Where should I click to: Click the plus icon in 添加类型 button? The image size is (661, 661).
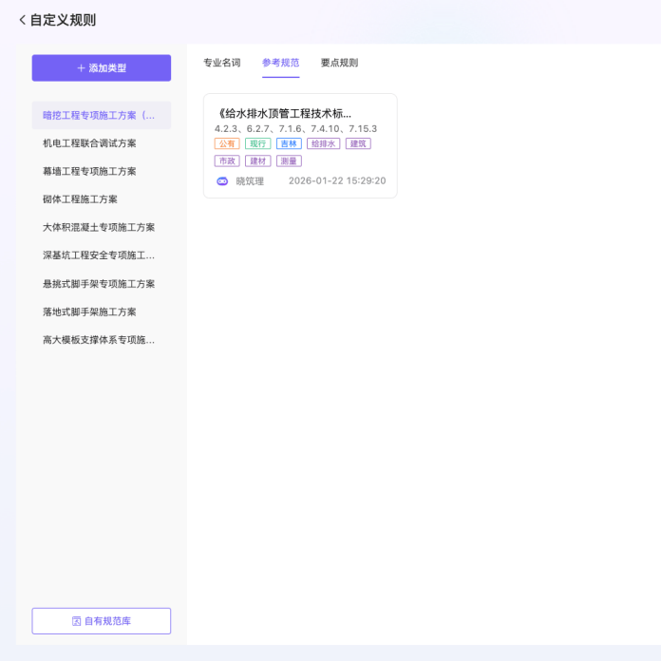[x=81, y=67]
